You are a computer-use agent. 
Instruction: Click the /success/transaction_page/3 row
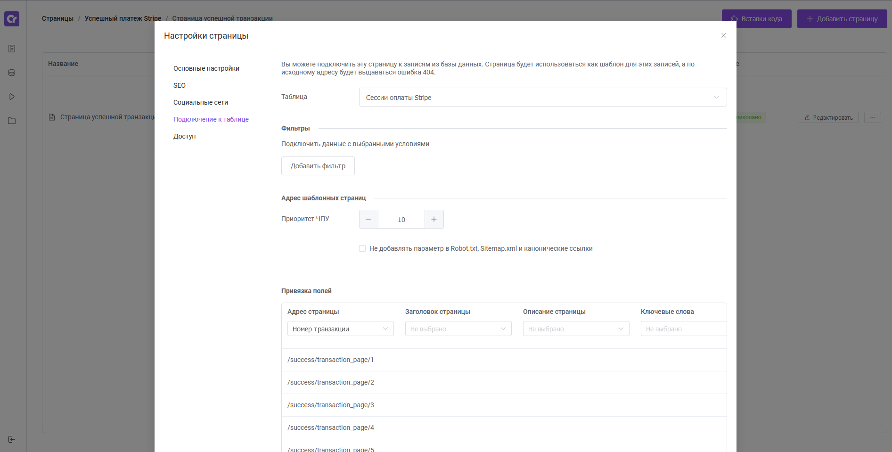(x=504, y=405)
